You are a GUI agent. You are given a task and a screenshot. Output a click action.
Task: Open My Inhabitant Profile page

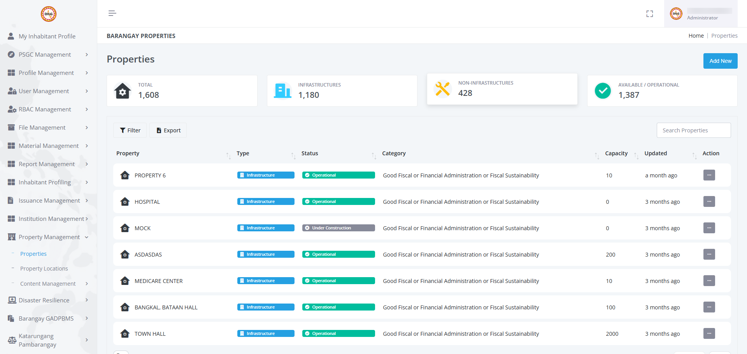click(x=47, y=36)
